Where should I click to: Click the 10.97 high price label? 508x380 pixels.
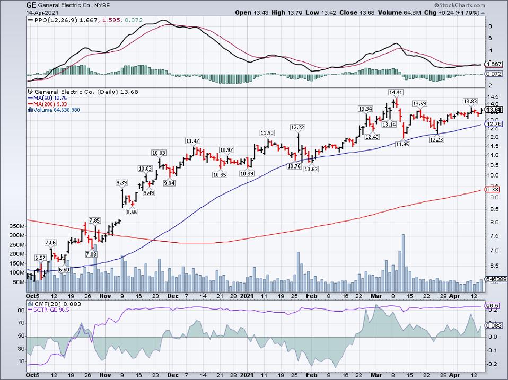pyautogui.click(x=226, y=150)
